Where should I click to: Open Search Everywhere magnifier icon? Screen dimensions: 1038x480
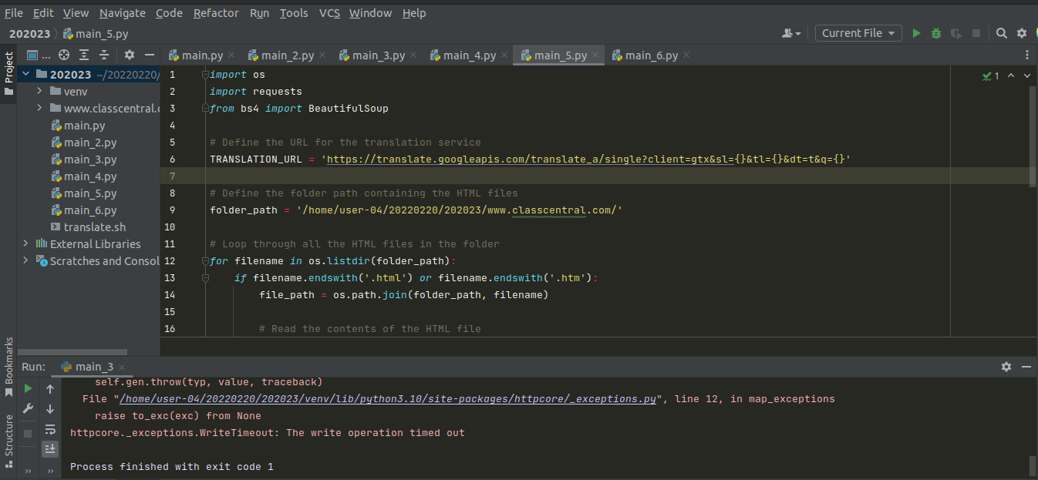point(1000,33)
